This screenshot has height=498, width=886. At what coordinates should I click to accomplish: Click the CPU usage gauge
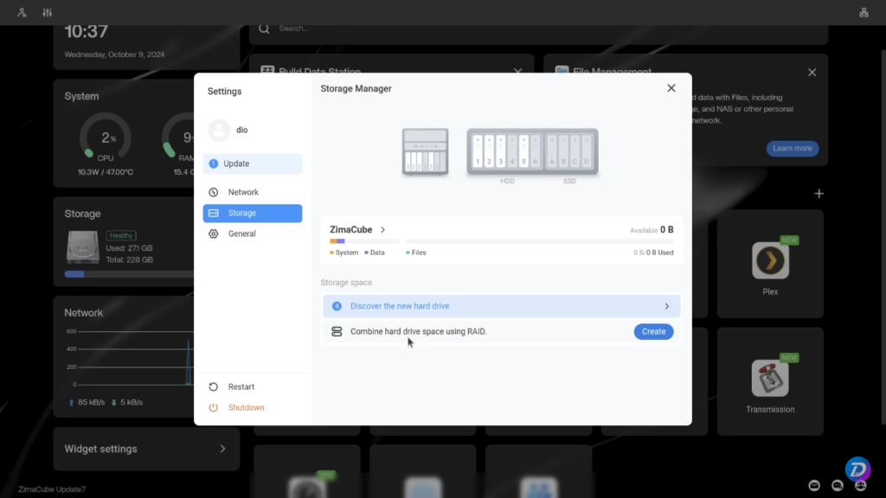(x=105, y=137)
